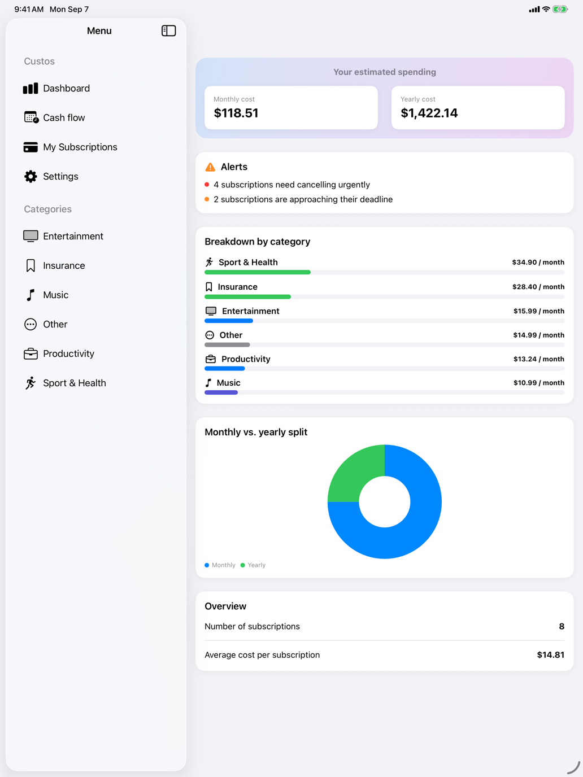Click the Wi-Fi status icon
583x777 pixels.
pos(546,9)
